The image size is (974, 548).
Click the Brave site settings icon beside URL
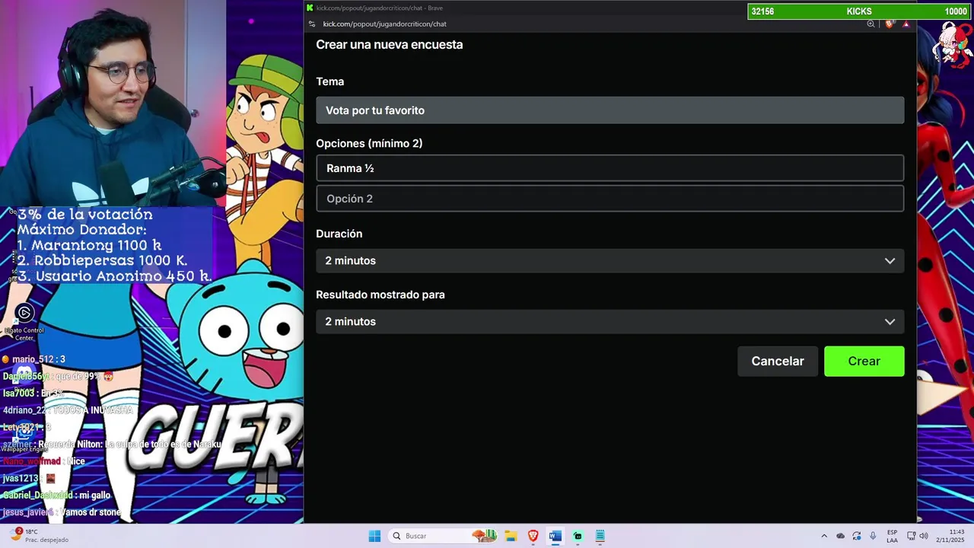312,24
